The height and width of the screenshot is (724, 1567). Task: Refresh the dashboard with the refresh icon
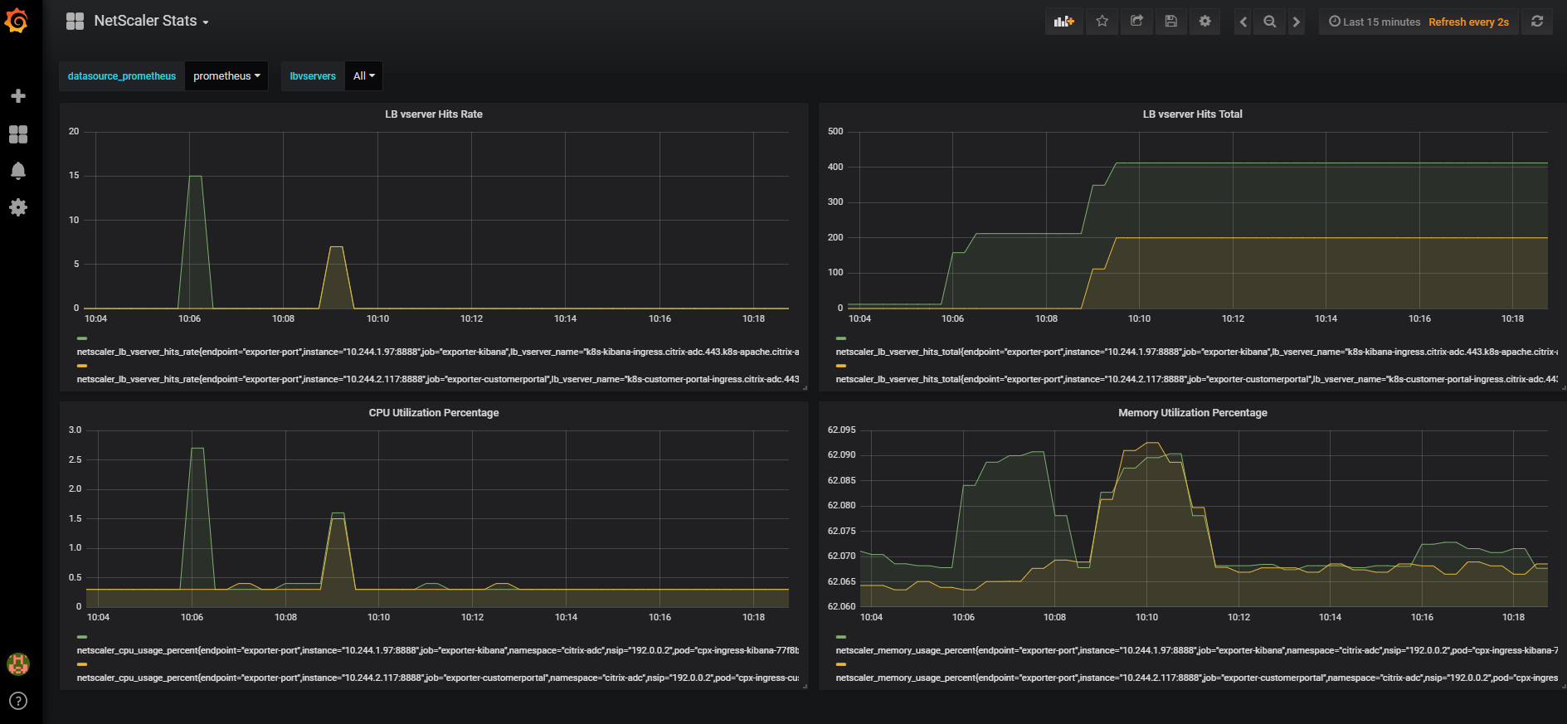click(x=1537, y=22)
